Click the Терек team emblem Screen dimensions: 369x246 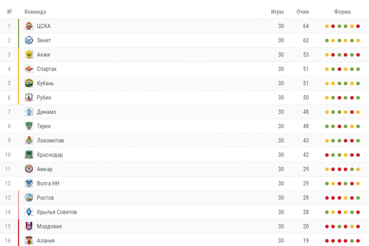[x=29, y=126]
